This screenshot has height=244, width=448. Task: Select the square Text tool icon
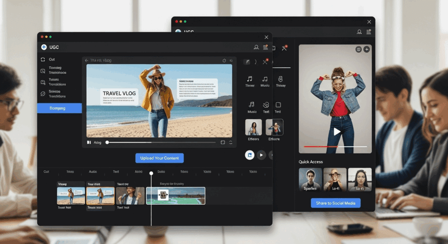278,107
